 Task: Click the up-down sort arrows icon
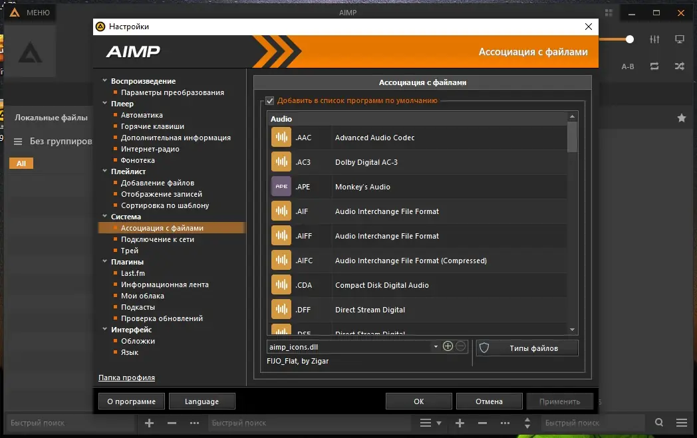527,423
